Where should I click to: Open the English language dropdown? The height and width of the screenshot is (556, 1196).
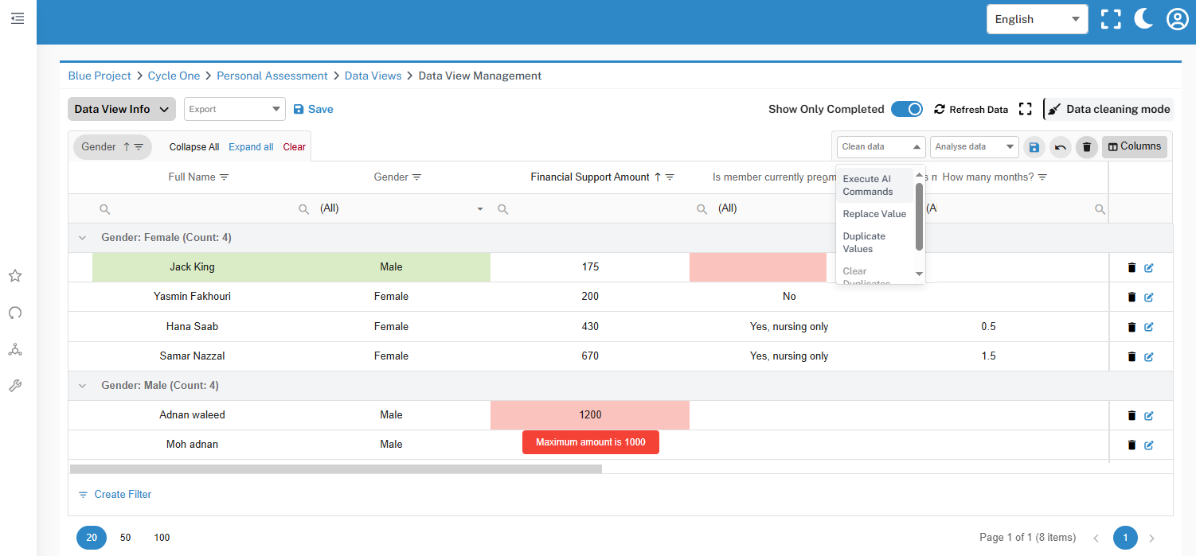coord(1037,18)
